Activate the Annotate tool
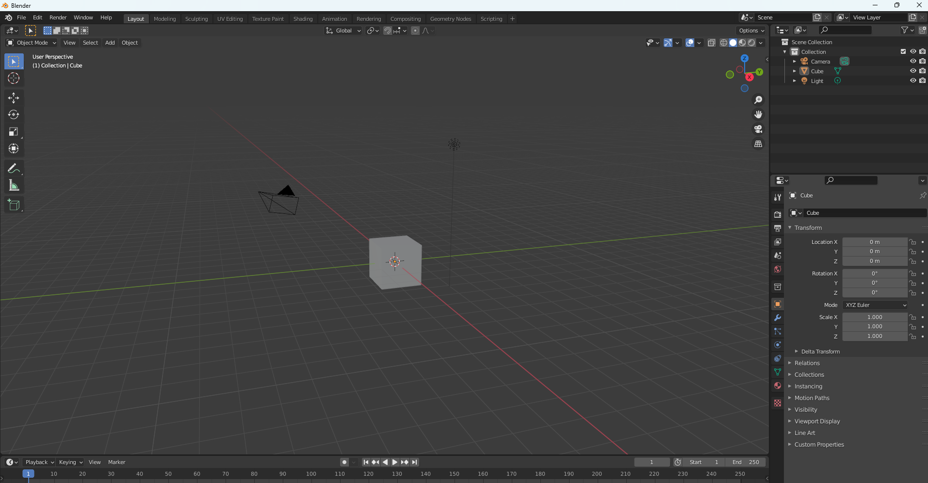This screenshot has height=483, width=928. 14,168
